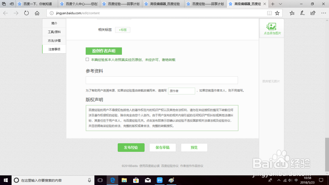Show tabs you've set aside icon
The height and width of the screenshot is (185, 329).
pyautogui.click(x=4, y=4)
